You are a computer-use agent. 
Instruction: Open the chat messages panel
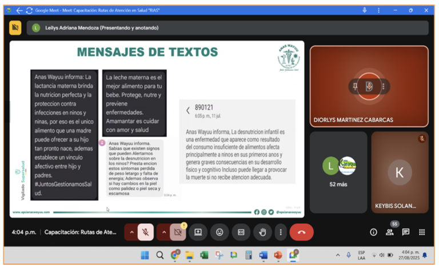point(406,232)
